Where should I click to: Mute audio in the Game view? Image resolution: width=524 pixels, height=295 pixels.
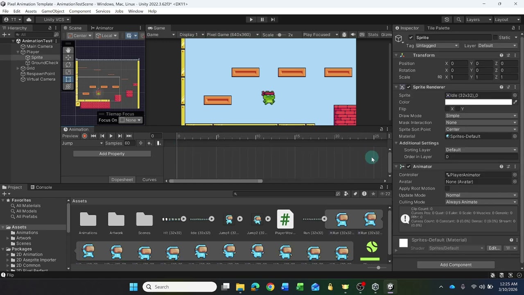click(353, 34)
